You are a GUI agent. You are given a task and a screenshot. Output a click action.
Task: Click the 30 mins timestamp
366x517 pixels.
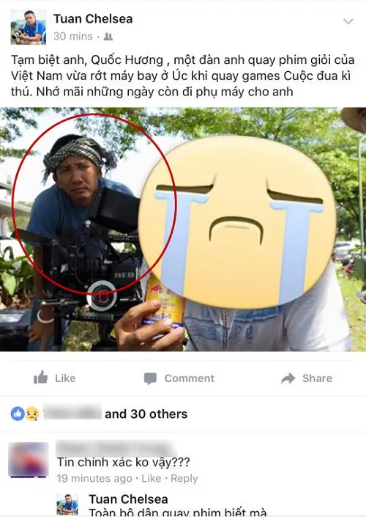coord(72,36)
